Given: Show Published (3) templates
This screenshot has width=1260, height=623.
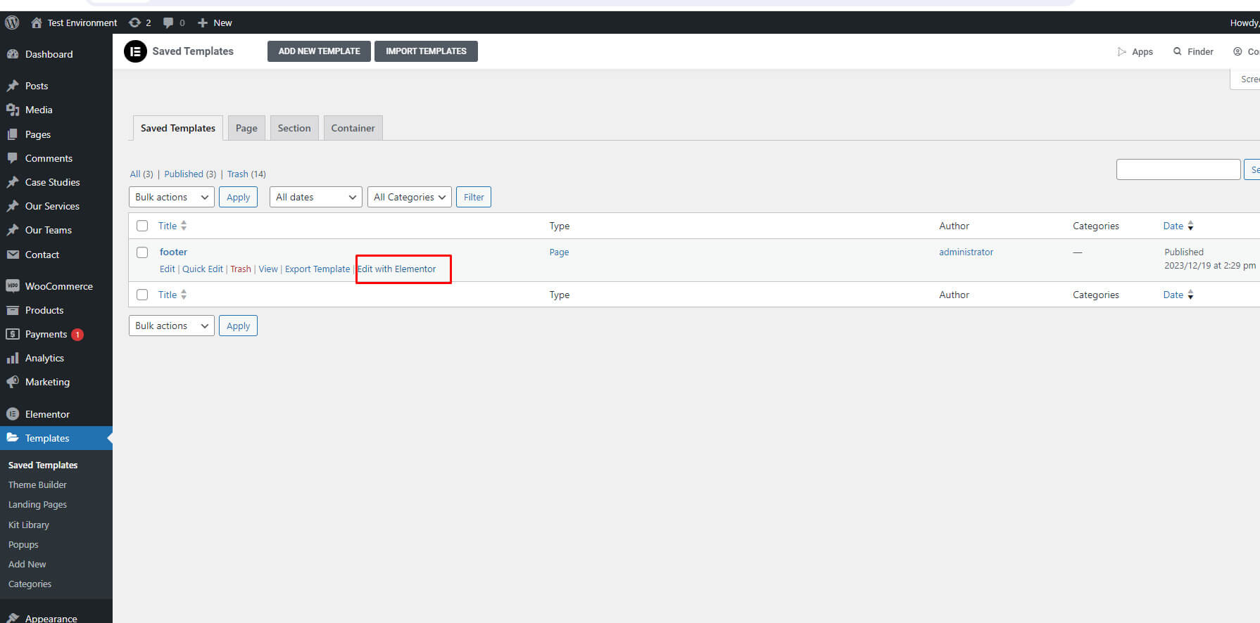Looking at the screenshot, I should click(190, 174).
